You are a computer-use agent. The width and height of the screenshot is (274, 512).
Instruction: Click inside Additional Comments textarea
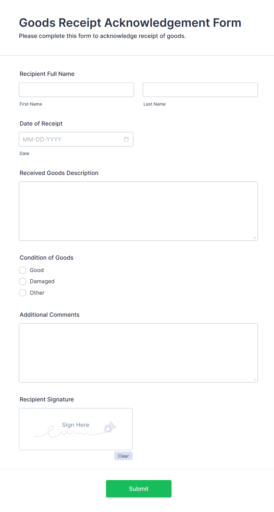(138, 353)
